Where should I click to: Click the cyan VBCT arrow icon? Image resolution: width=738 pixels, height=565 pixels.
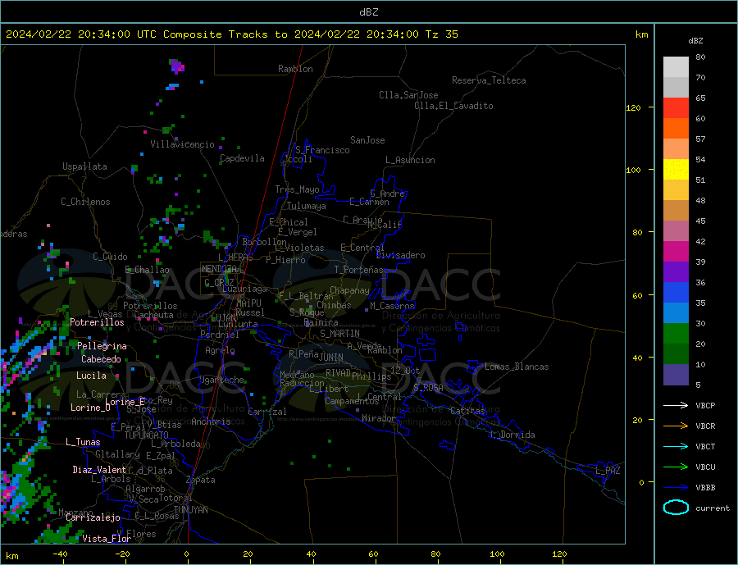click(x=676, y=446)
